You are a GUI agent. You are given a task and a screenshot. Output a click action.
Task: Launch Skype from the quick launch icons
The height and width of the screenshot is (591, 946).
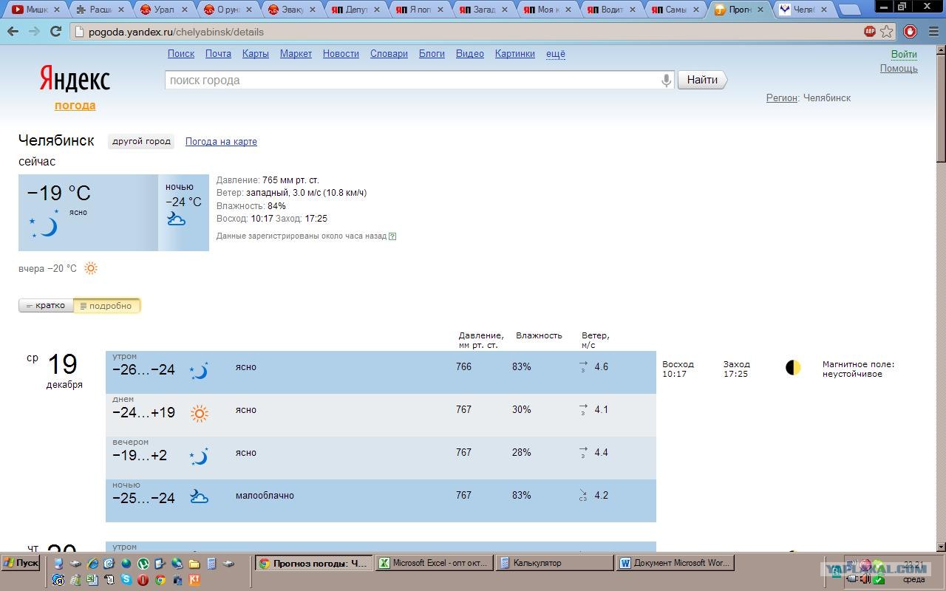point(126,580)
